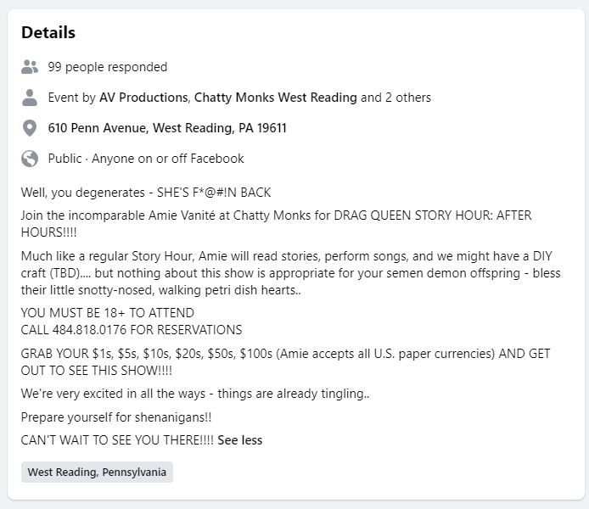Click the reservations phone number line
The image size is (589, 509).
pos(132,330)
